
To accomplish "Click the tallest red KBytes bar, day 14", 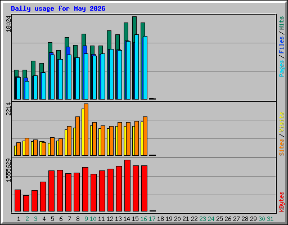I will [127, 186].
